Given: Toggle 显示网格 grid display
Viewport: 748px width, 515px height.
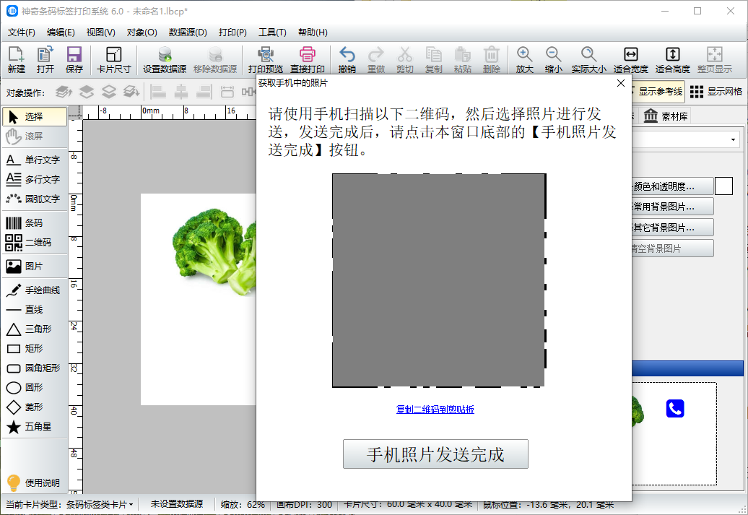Looking at the screenshot, I should pyautogui.click(x=716, y=91).
